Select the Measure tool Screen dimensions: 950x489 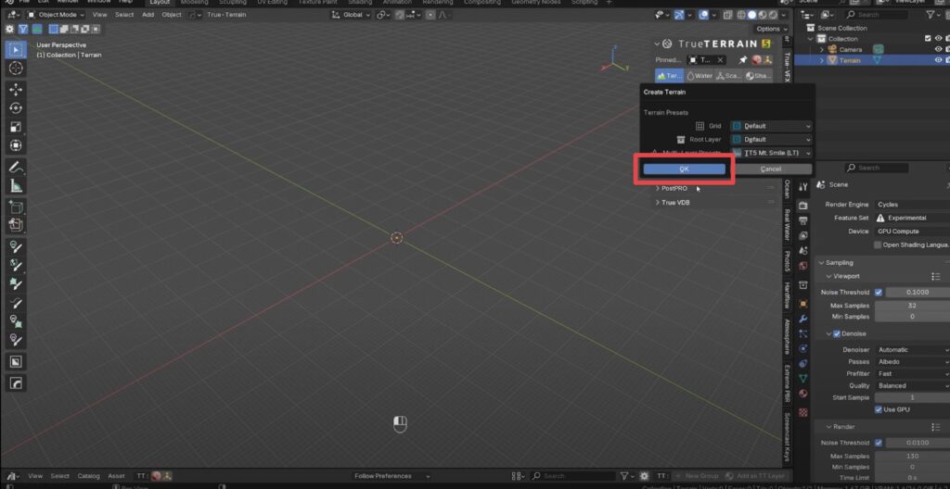click(x=16, y=186)
